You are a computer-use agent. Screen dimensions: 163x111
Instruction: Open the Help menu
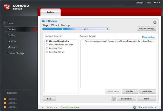pyautogui.click(x=149, y=3)
